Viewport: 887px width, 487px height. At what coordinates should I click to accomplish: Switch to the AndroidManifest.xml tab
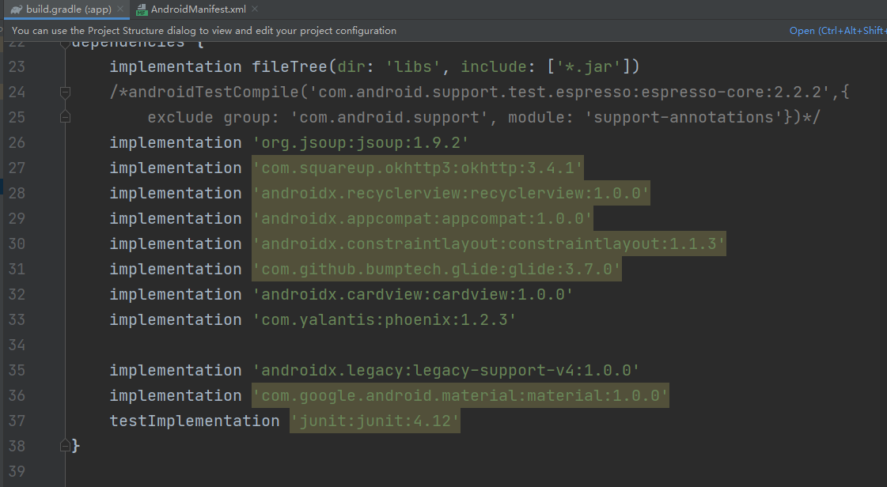coord(198,9)
